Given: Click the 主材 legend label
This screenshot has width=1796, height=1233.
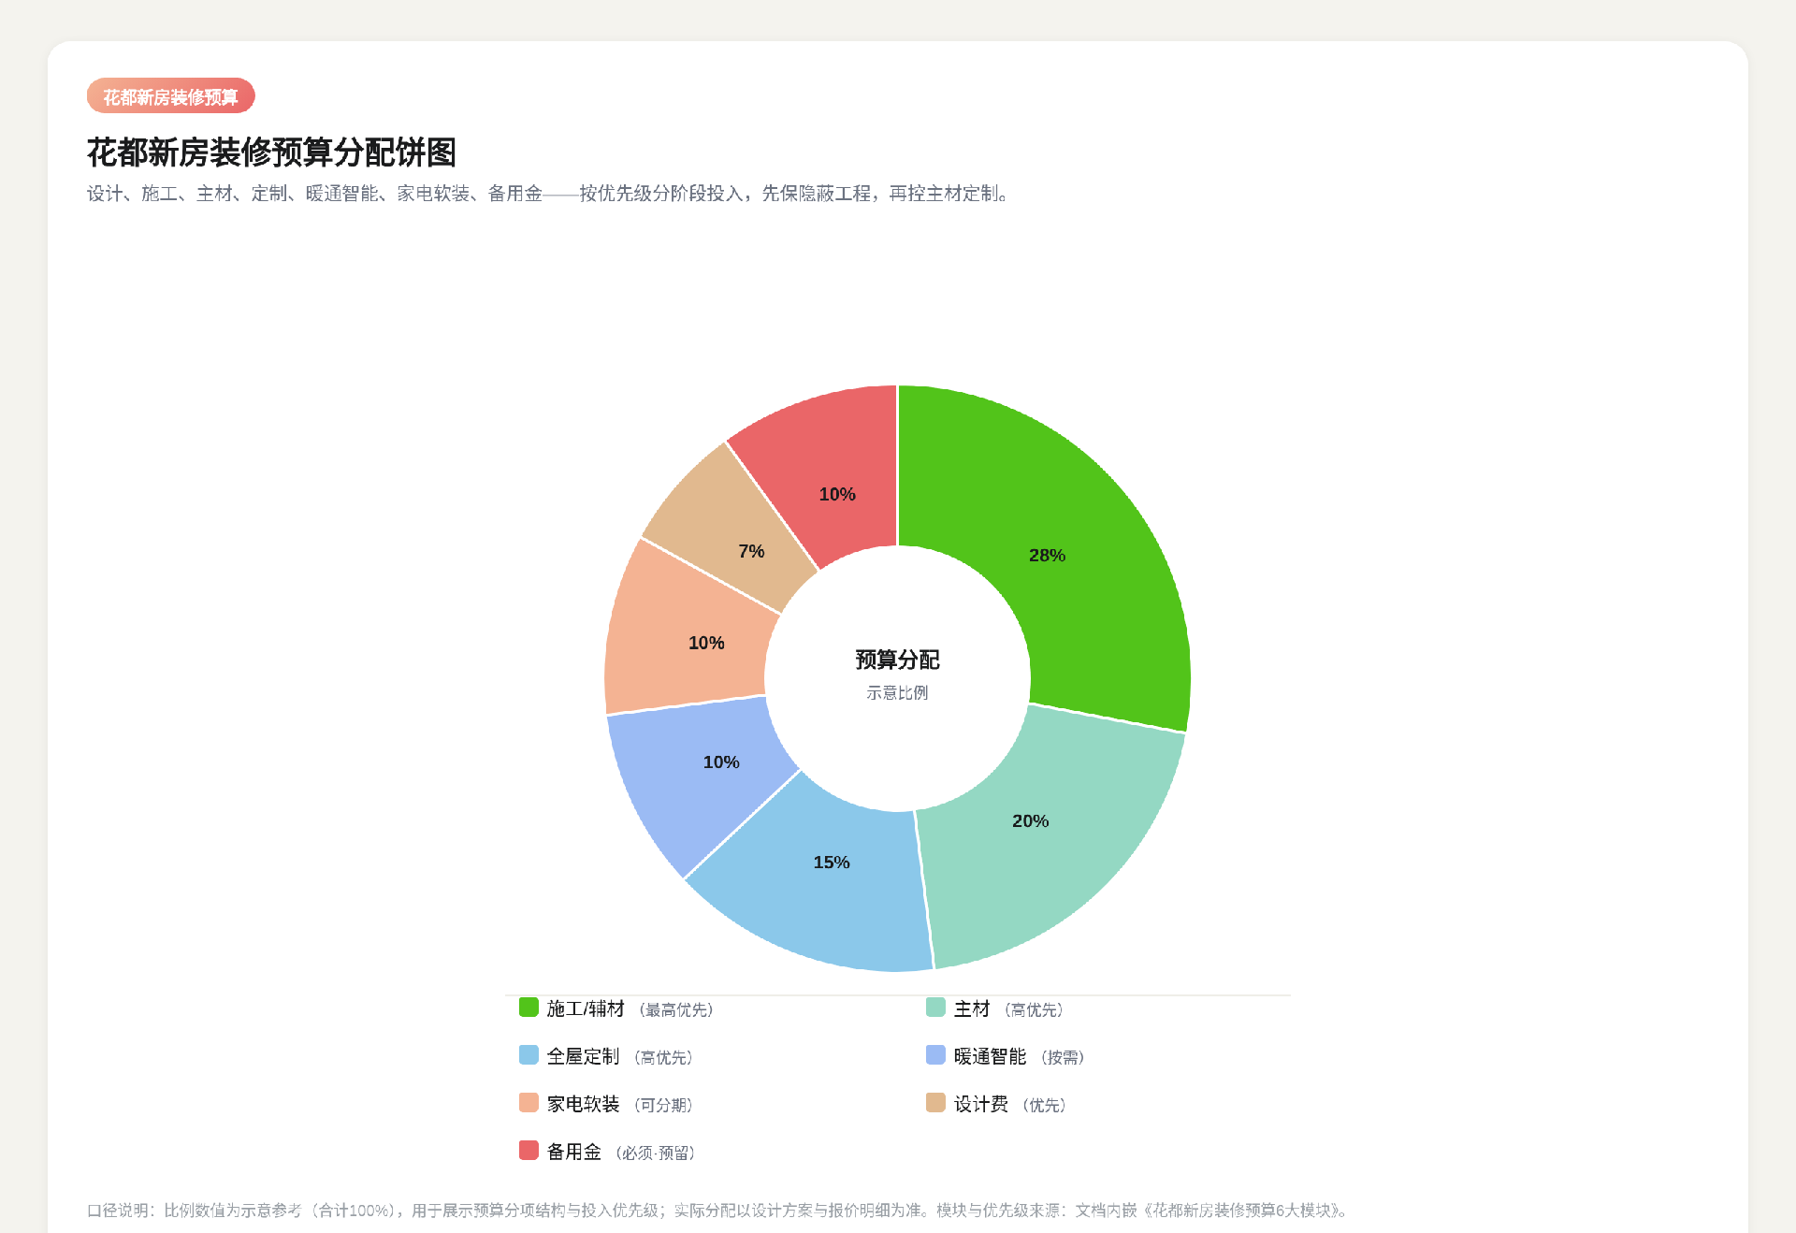Looking at the screenshot, I should pyautogui.click(x=972, y=1008).
